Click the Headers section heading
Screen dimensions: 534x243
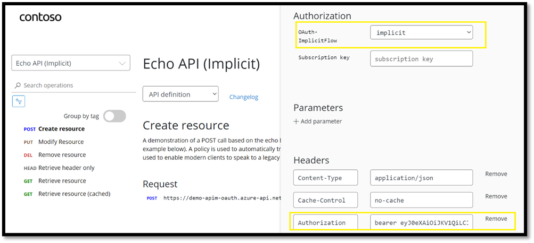coord(311,160)
